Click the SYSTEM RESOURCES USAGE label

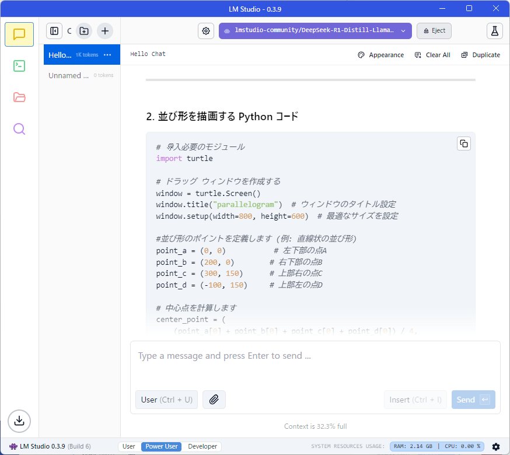(348, 446)
